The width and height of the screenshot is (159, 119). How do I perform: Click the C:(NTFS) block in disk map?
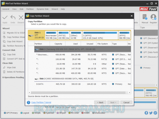tap(100, 35)
